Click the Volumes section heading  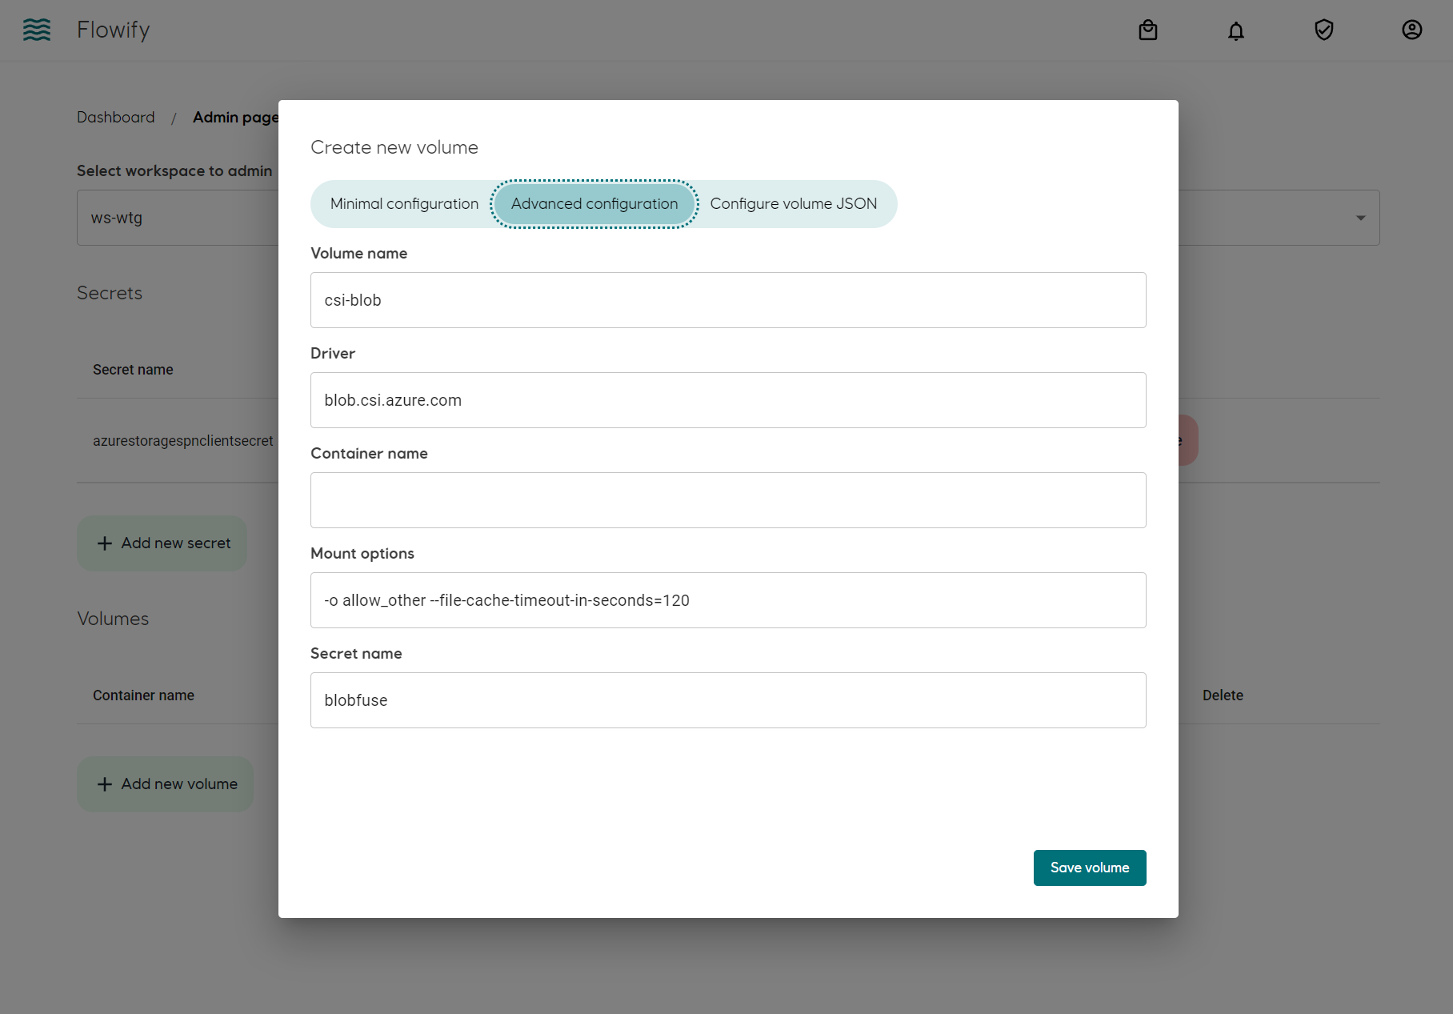click(x=113, y=619)
